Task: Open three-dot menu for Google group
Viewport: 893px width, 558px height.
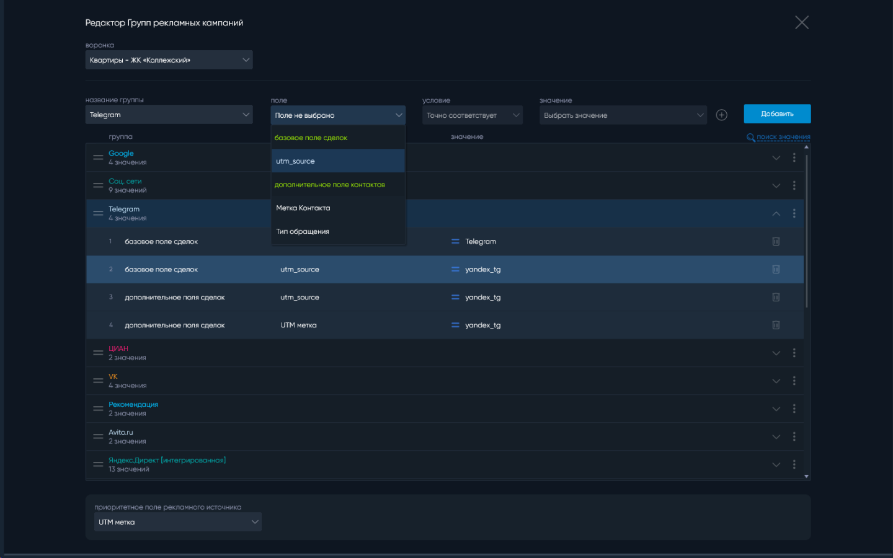Action: 794,157
